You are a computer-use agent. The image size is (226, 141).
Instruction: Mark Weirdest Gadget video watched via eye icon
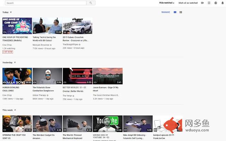(x=35, y=130)
